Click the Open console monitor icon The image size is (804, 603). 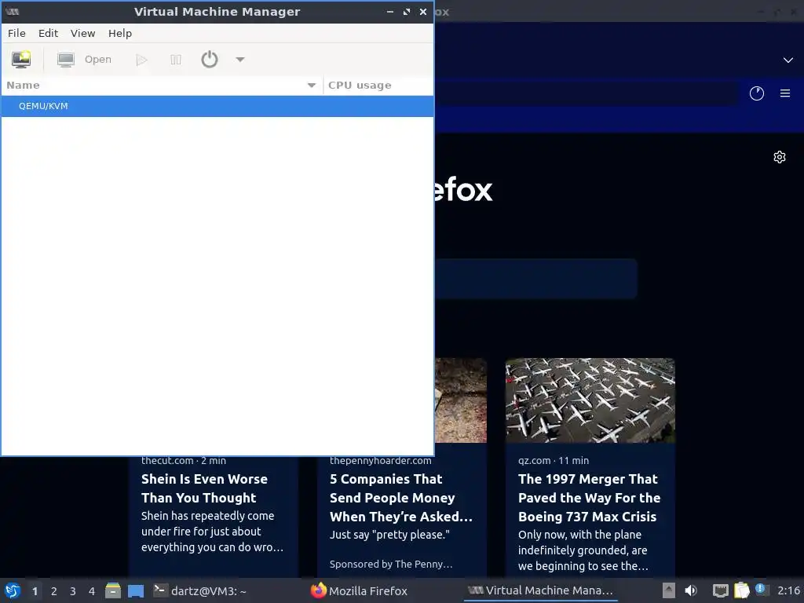(66, 60)
